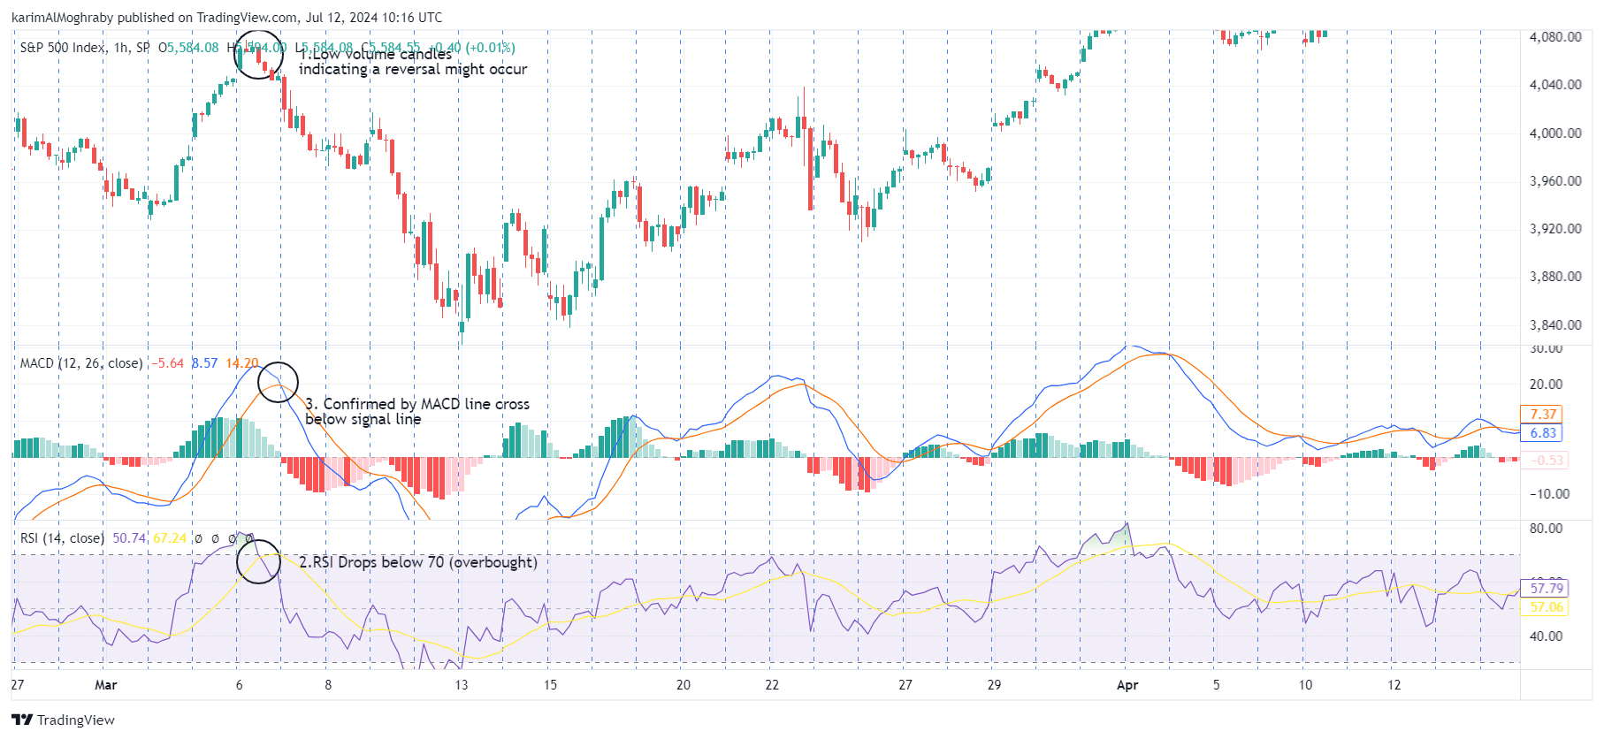Select the 'RSI Drops below 70 (overbought)' annotation
This screenshot has height=739, width=1604.
417,562
